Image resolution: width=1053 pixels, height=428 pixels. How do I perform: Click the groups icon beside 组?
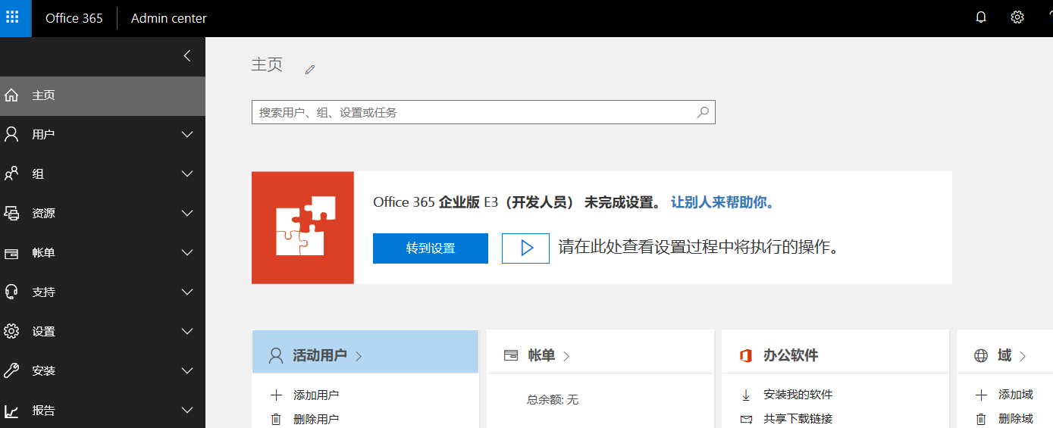pos(11,174)
